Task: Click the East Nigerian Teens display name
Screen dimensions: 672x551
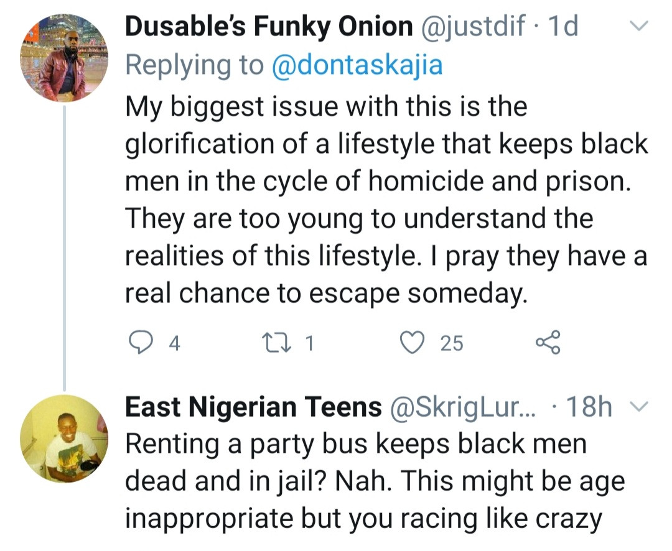Action: click(x=253, y=407)
